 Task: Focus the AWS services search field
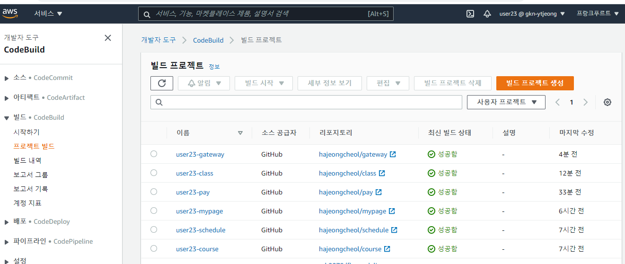pyautogui.click(x=265, y=14)
